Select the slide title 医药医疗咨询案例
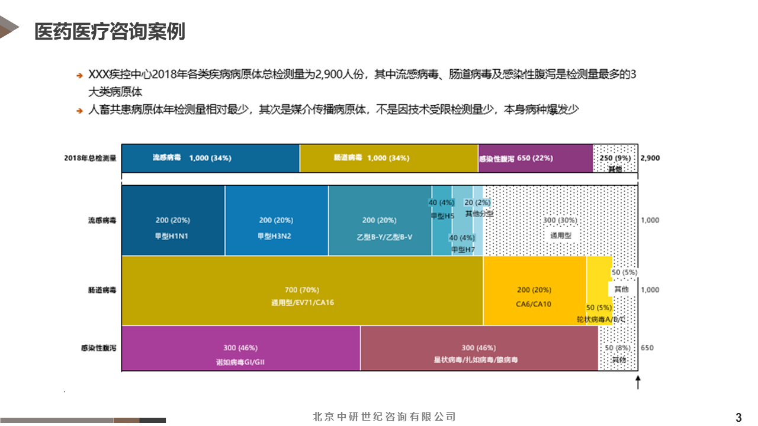 pyautogui.click(x=110, y=31)
